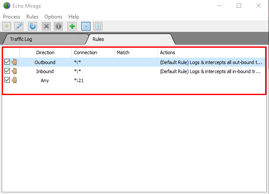Select the Outbound direction cell

(45, 62)
